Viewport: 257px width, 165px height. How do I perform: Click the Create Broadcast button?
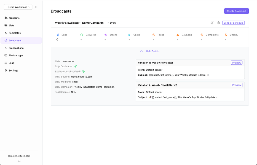tap(236, 11)
